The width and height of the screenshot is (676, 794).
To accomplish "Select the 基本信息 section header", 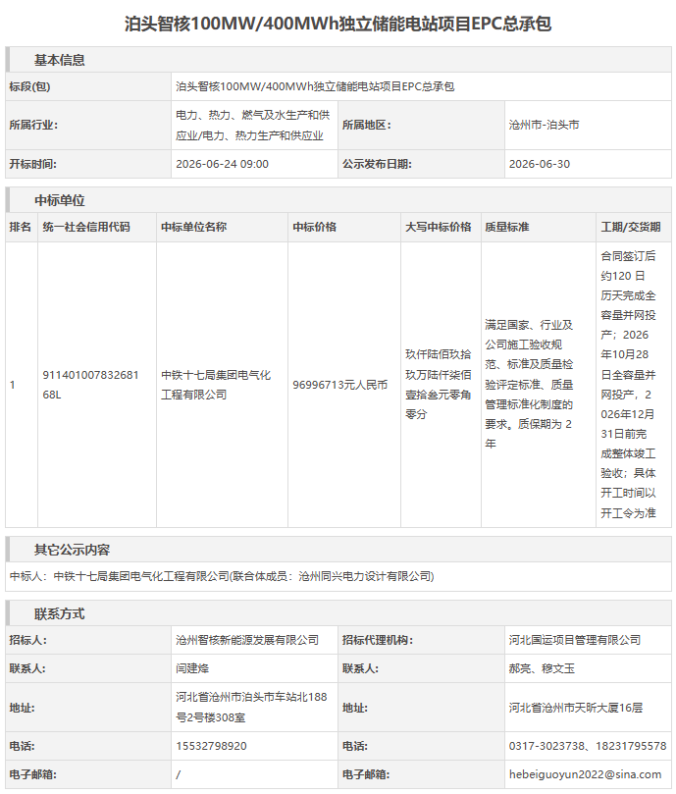I will click(60, 60).
